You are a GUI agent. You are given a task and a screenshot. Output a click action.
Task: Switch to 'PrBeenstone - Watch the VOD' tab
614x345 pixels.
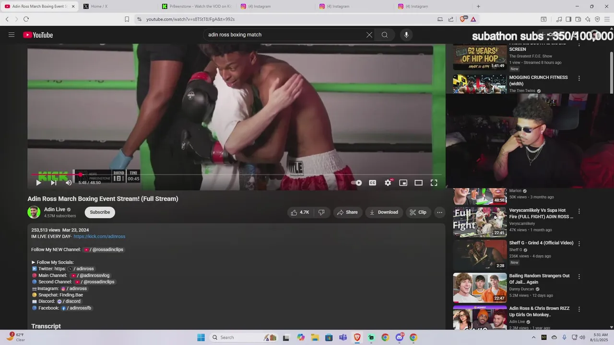197,6
